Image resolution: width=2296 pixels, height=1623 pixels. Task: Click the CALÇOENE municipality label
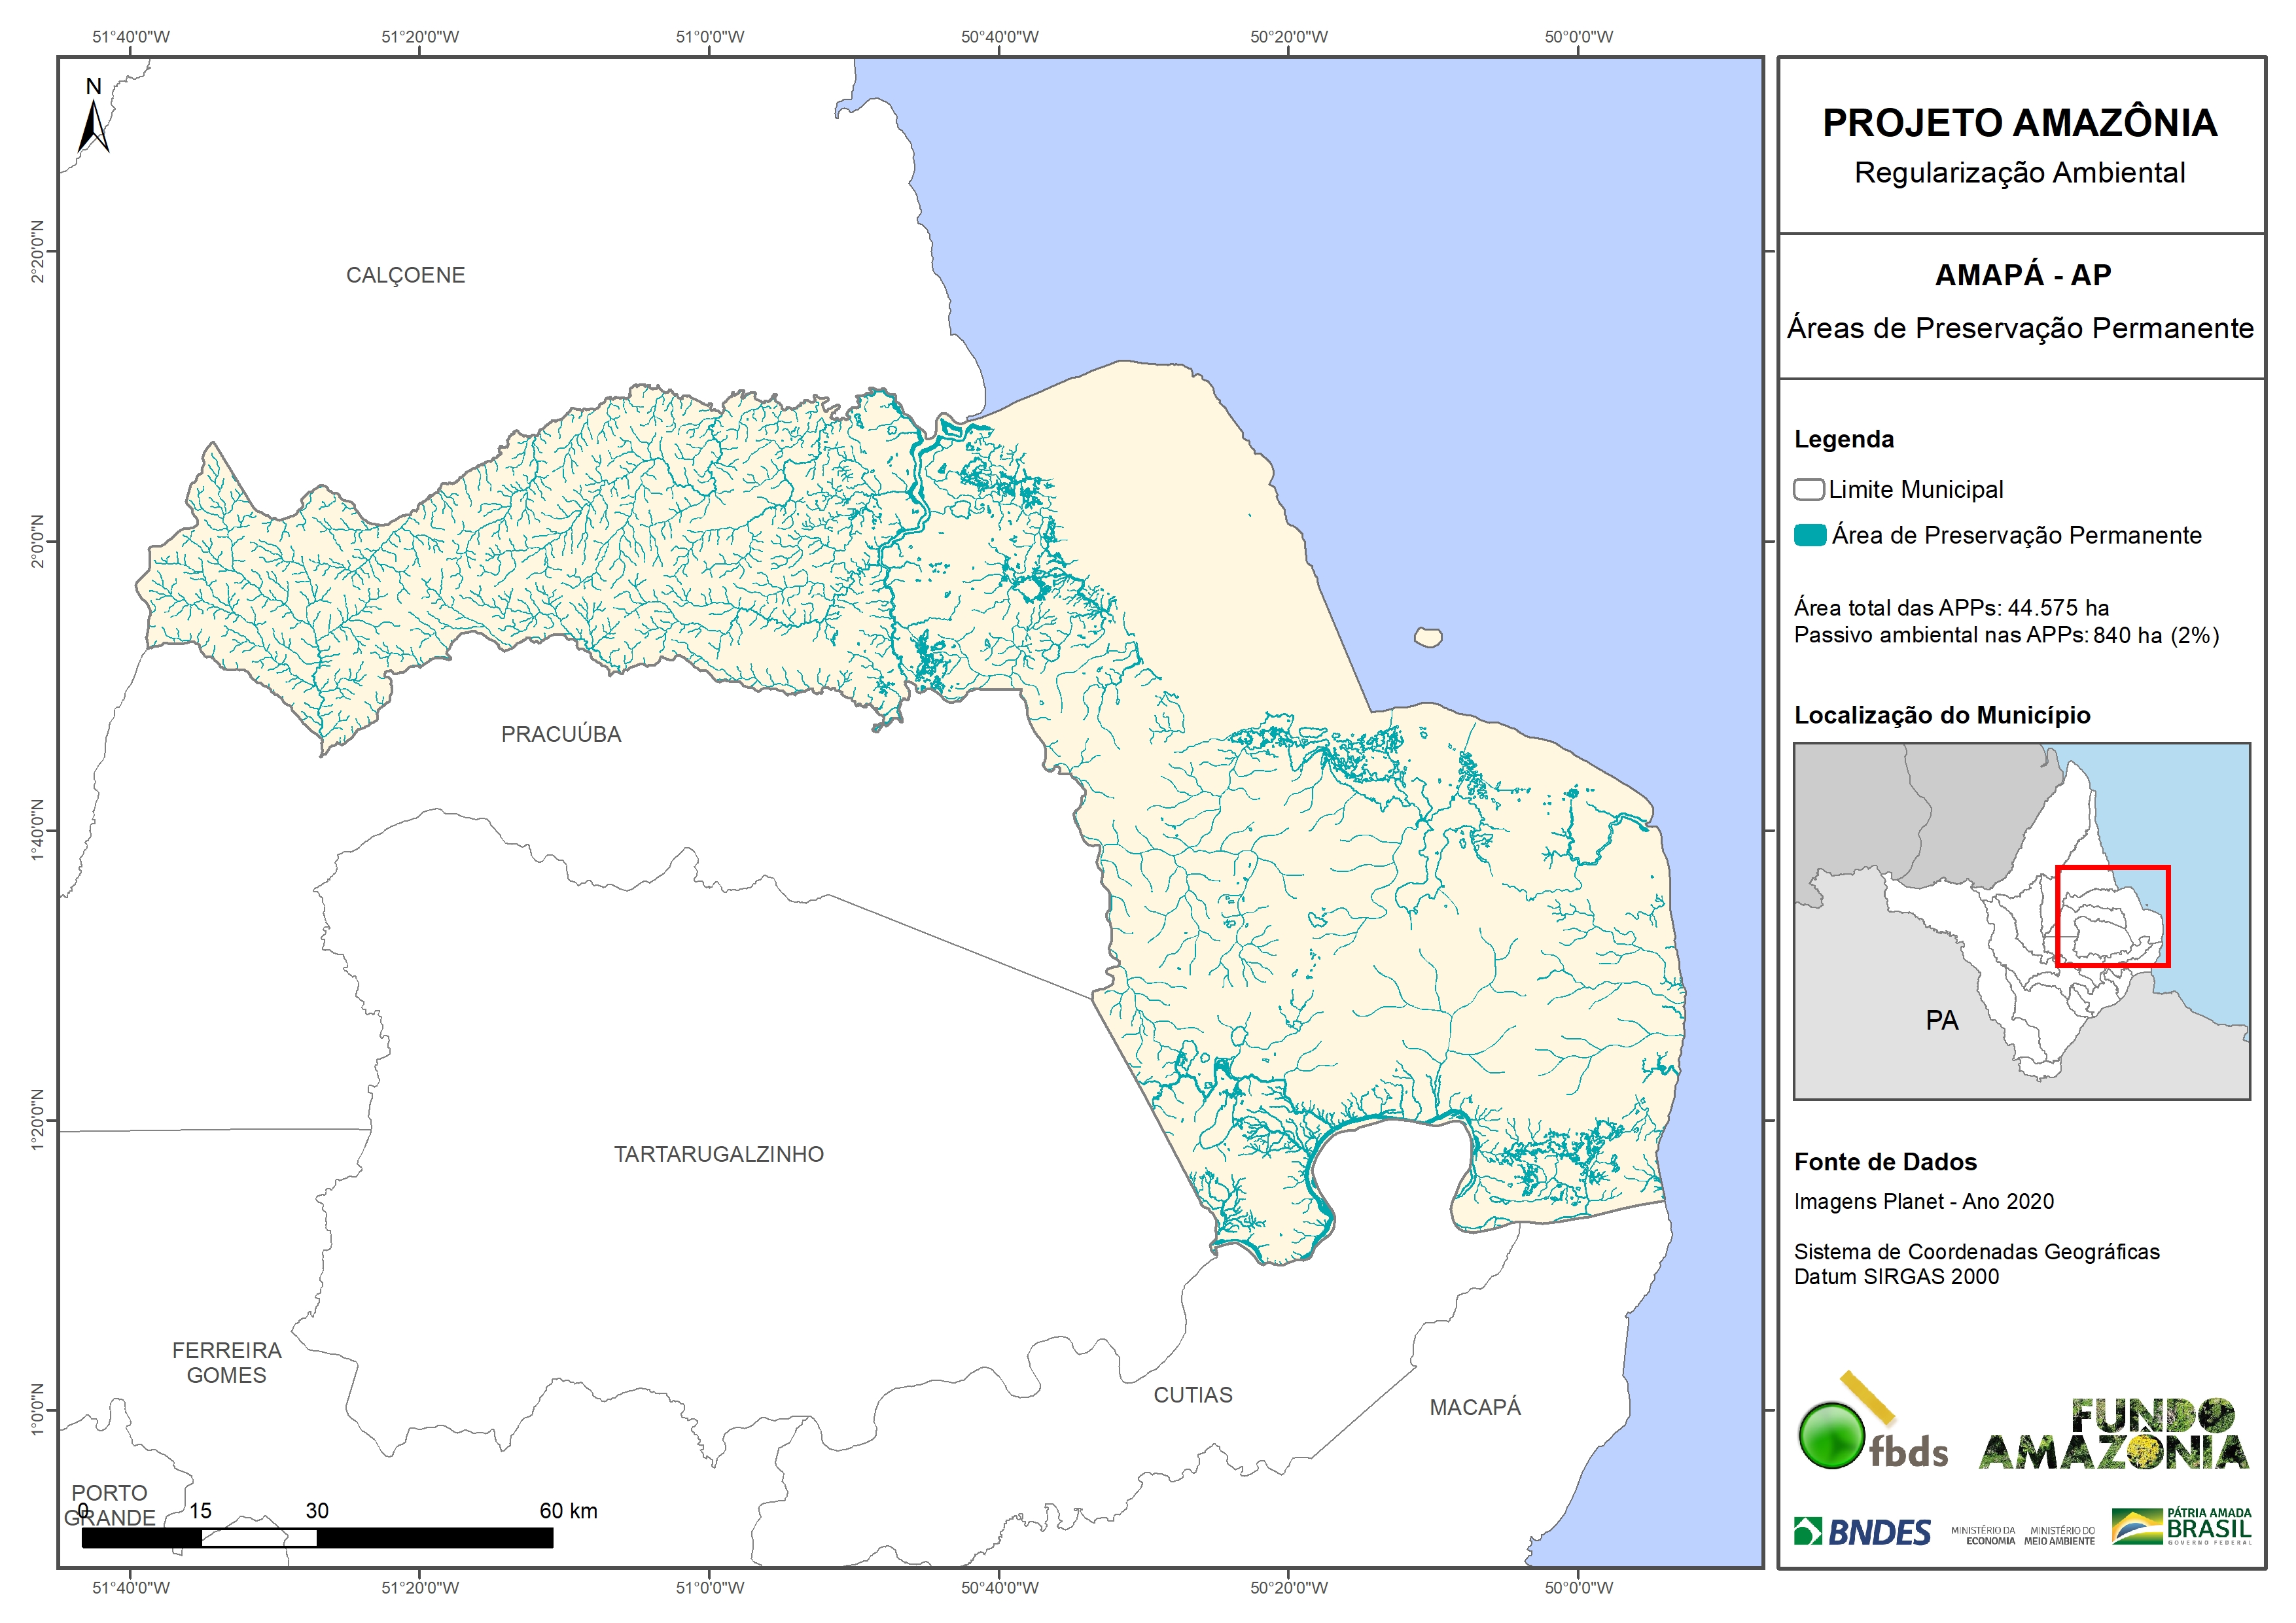coord(405,275)
